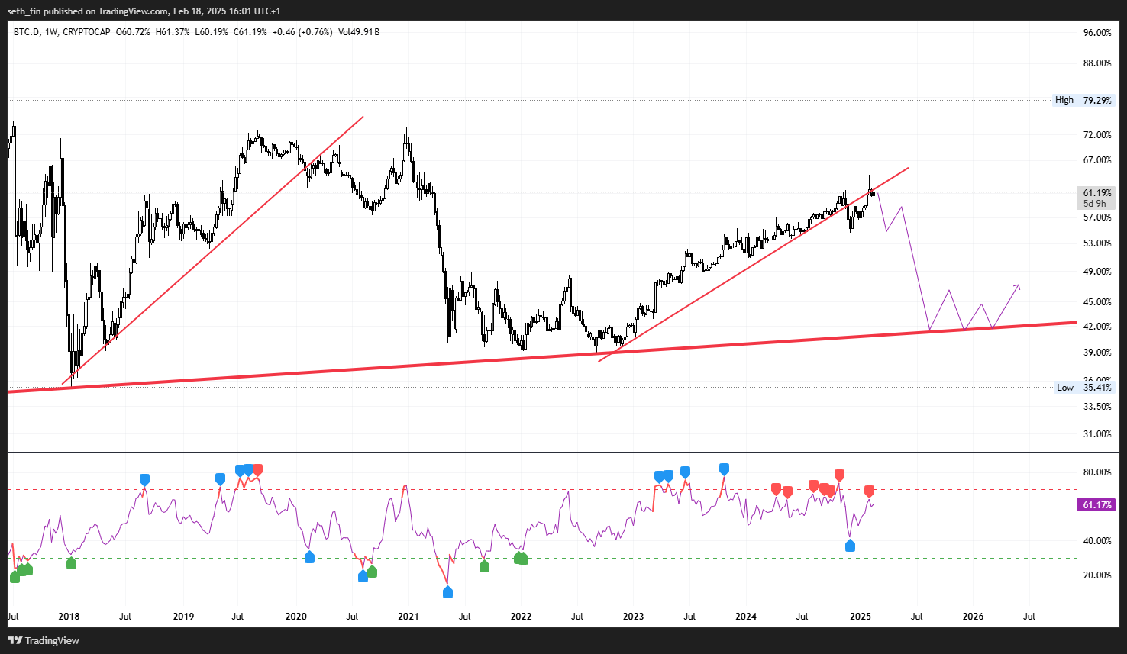Select the High 79.29% label

(x=1084, y=100)
